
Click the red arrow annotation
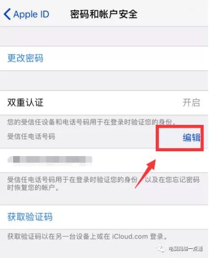click(145, 174)
